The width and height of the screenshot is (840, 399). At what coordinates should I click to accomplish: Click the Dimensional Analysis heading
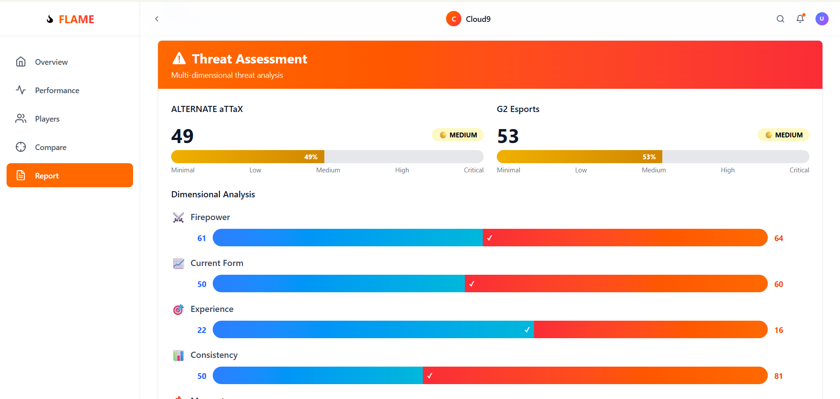pos(213,194)
